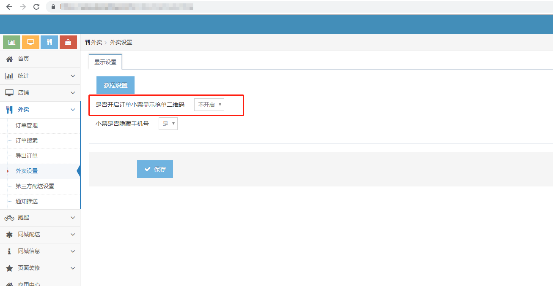Click the home icon beside 首页
The image size is (553, 286).
(x=9, y=59)
